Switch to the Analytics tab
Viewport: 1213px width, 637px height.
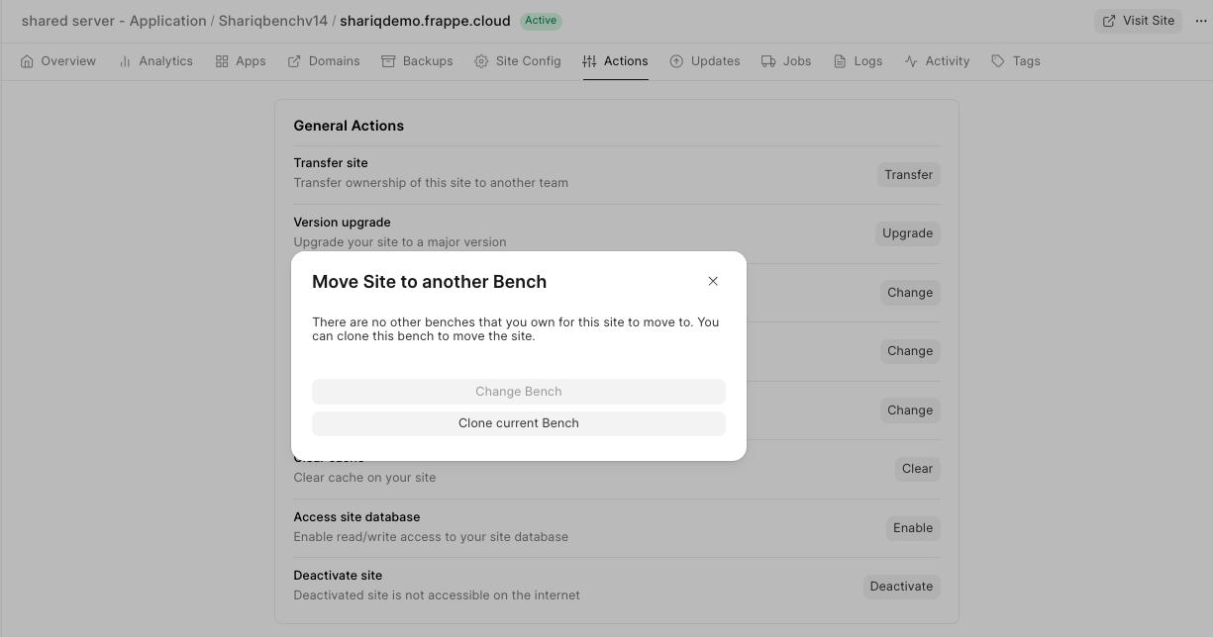coord(155,61)
